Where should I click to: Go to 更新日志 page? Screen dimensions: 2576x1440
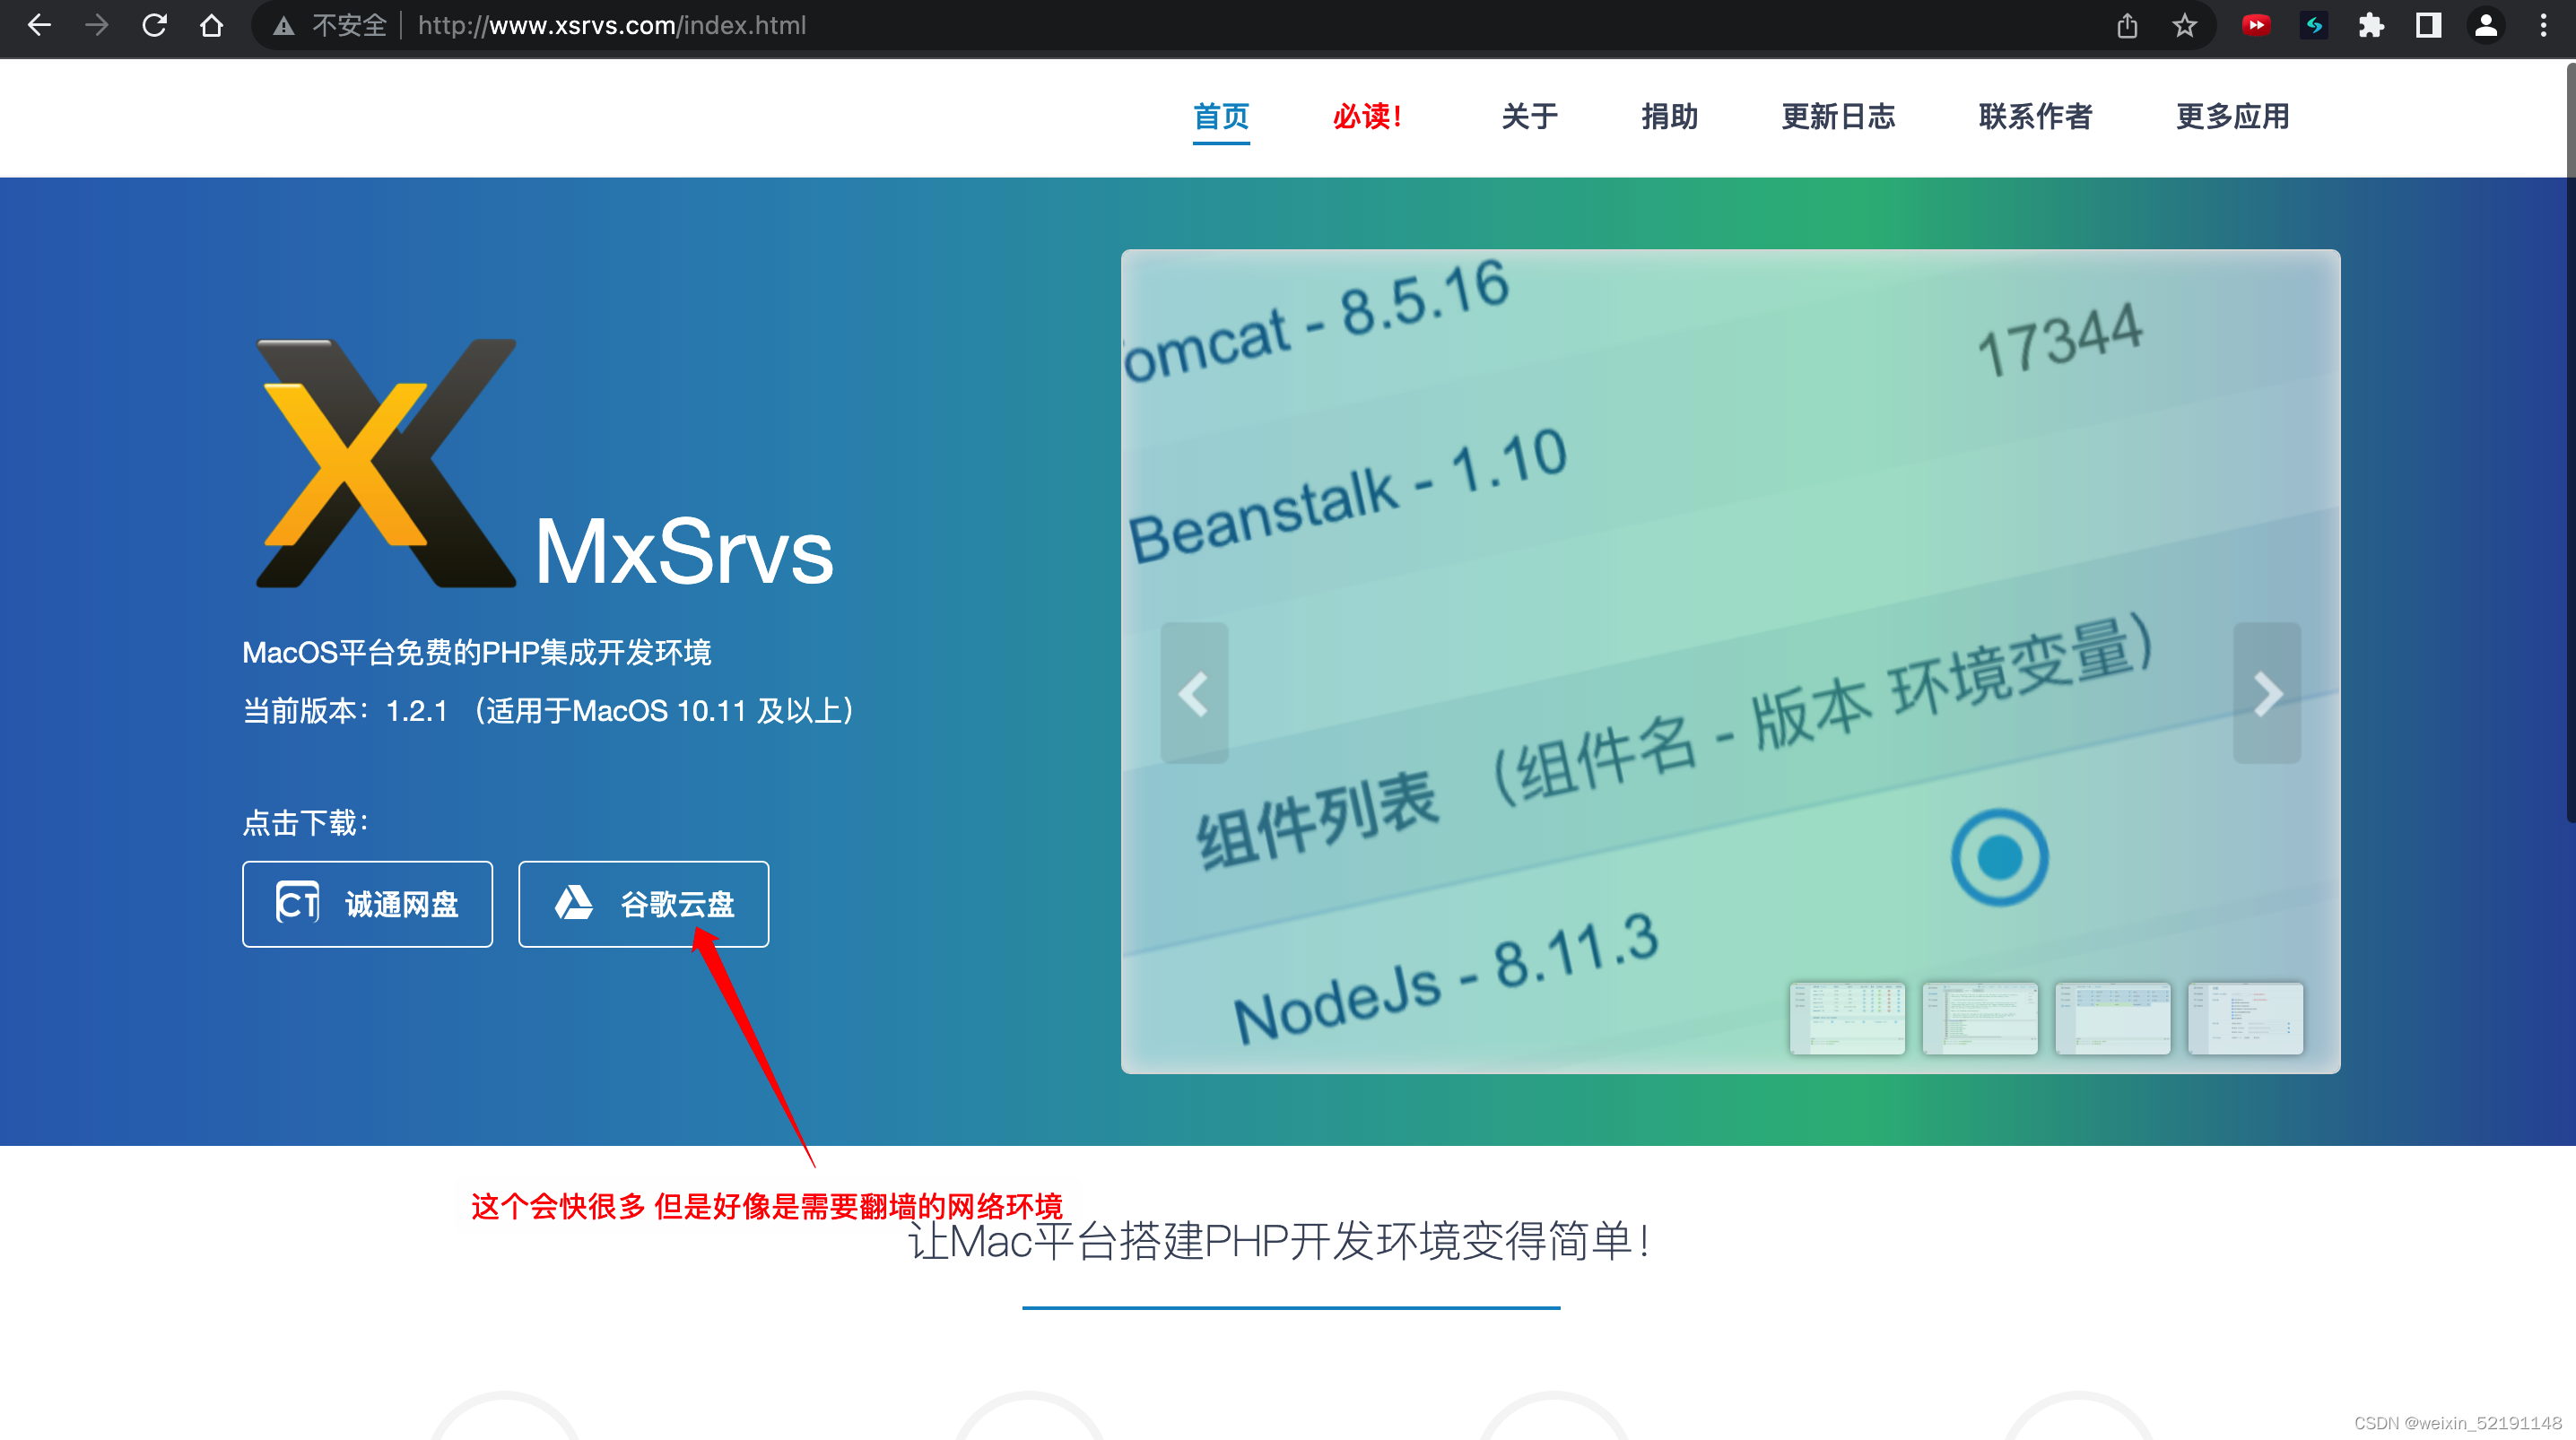pos(1838,116)
